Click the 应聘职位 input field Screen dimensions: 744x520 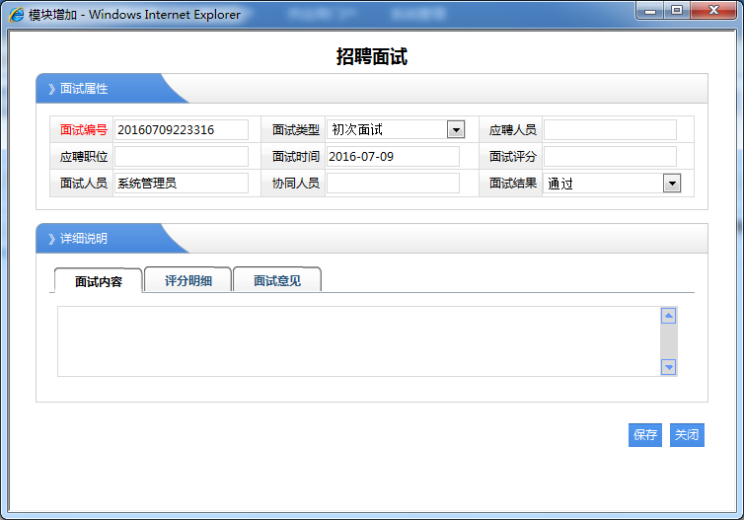[182, 157]
